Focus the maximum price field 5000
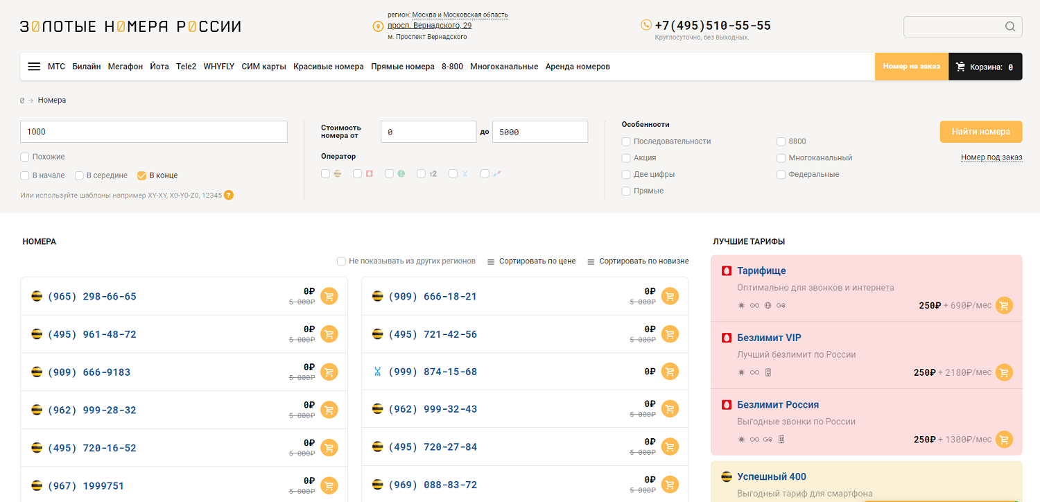The height and width of the screenshot is (502, 1040). [x=540, y=132]
